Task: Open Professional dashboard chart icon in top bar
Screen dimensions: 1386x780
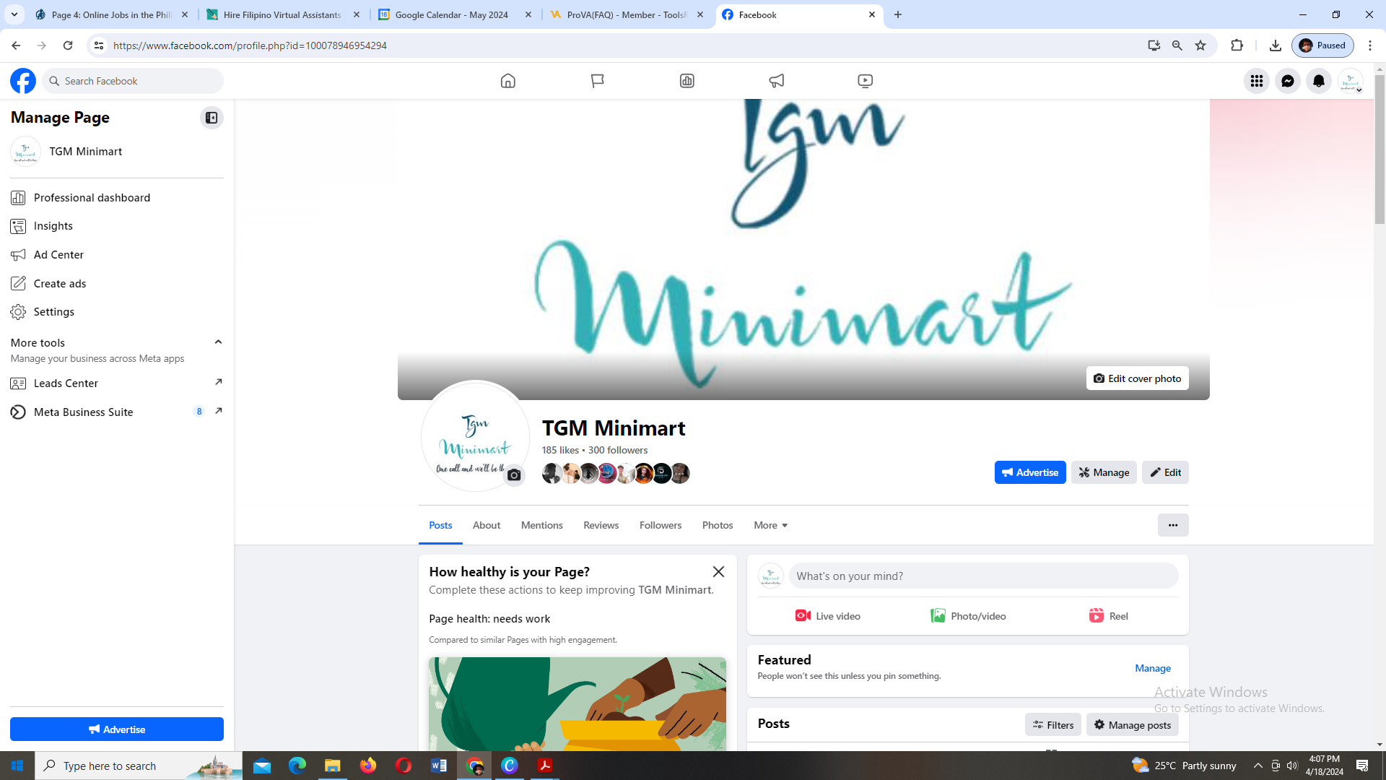Action: point(687,81)
